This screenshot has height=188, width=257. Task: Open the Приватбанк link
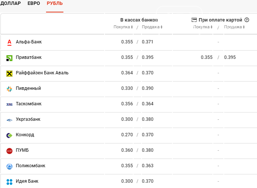click(x=29, y=57)
